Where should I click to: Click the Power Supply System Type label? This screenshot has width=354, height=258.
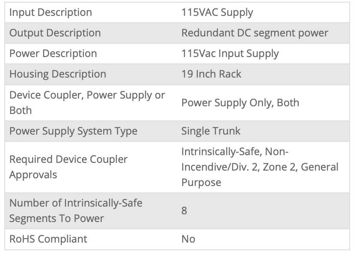[x=73, y=131]
